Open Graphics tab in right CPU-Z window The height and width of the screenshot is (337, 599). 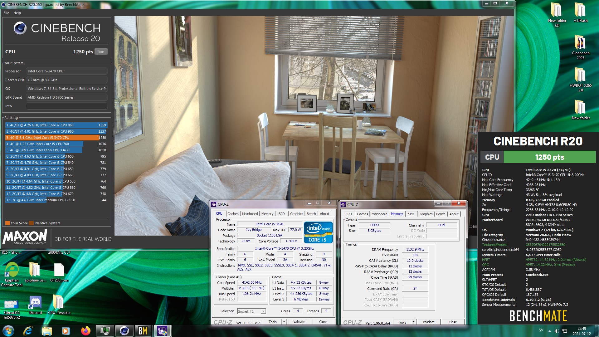[426, 214]
